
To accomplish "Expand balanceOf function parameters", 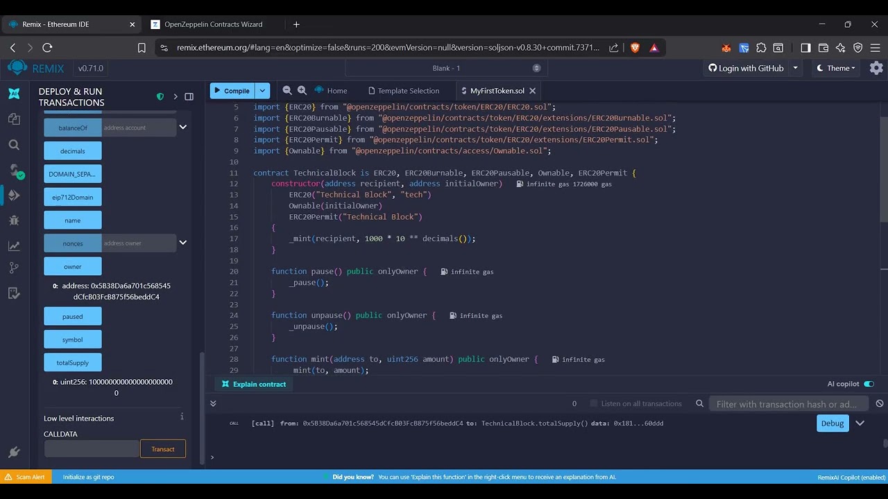I will (183, 128).
